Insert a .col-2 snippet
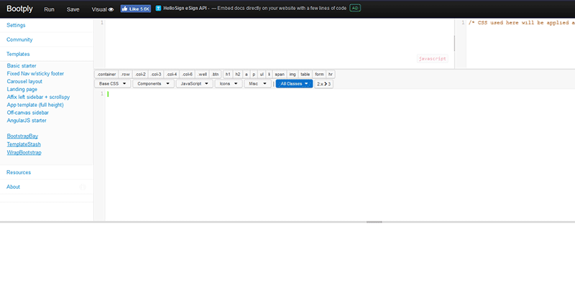This screenshot has width=575, height=287. [140, 75]
